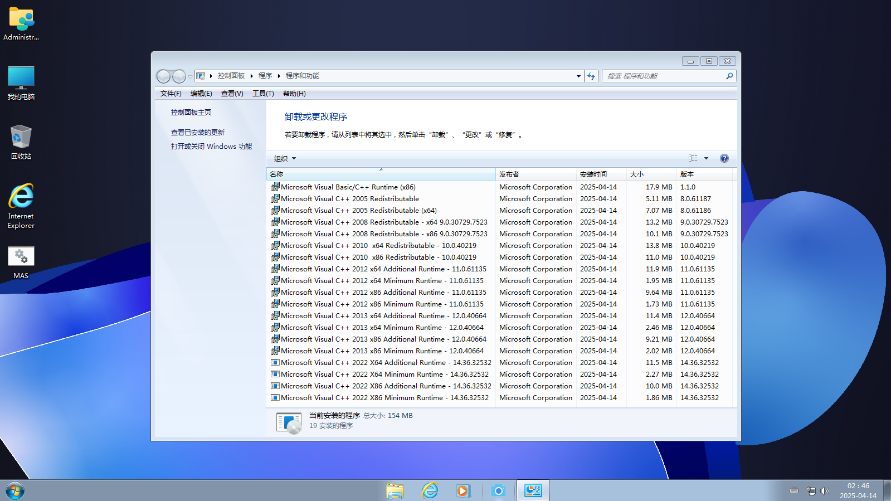
Task: Open the camera app taskbar icon
Action: 498,491
